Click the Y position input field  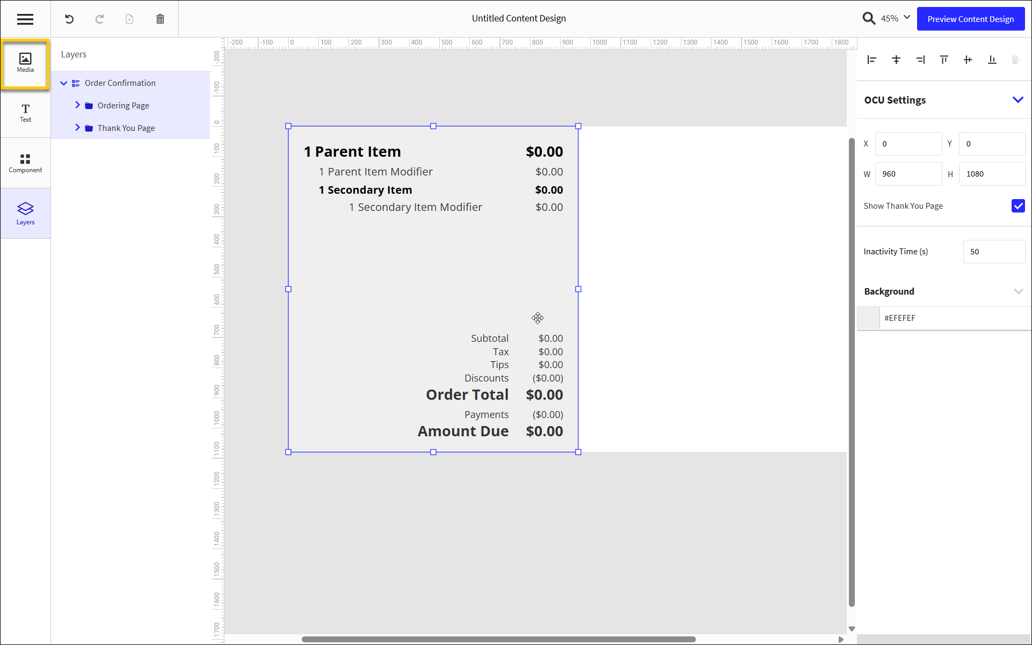point(992,144)
